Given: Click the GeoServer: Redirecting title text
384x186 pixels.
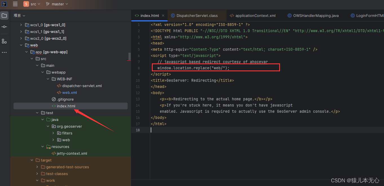Looking at the screenshot, I should pos(191,80).
